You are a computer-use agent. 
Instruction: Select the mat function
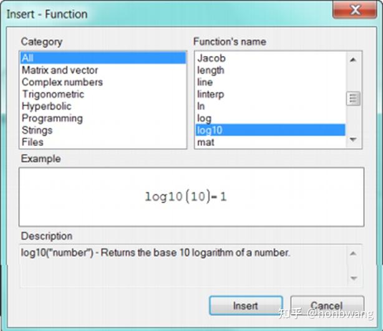[206, 142]
